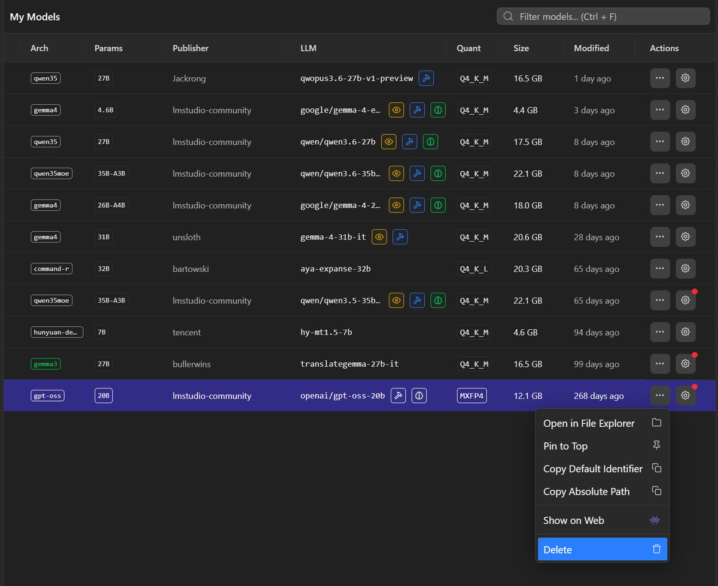Click the hammer icon on the 26B-A4B gemma row
The height and width of the screenshot is (586, 718).
click(417, 205)
